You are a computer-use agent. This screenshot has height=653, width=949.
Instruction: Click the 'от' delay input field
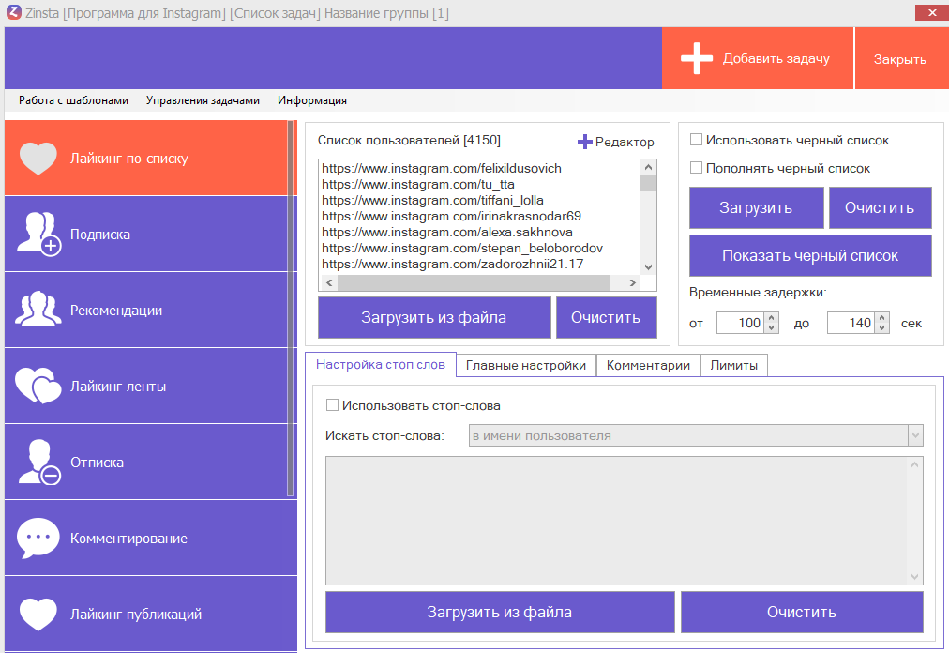(740, 323)
